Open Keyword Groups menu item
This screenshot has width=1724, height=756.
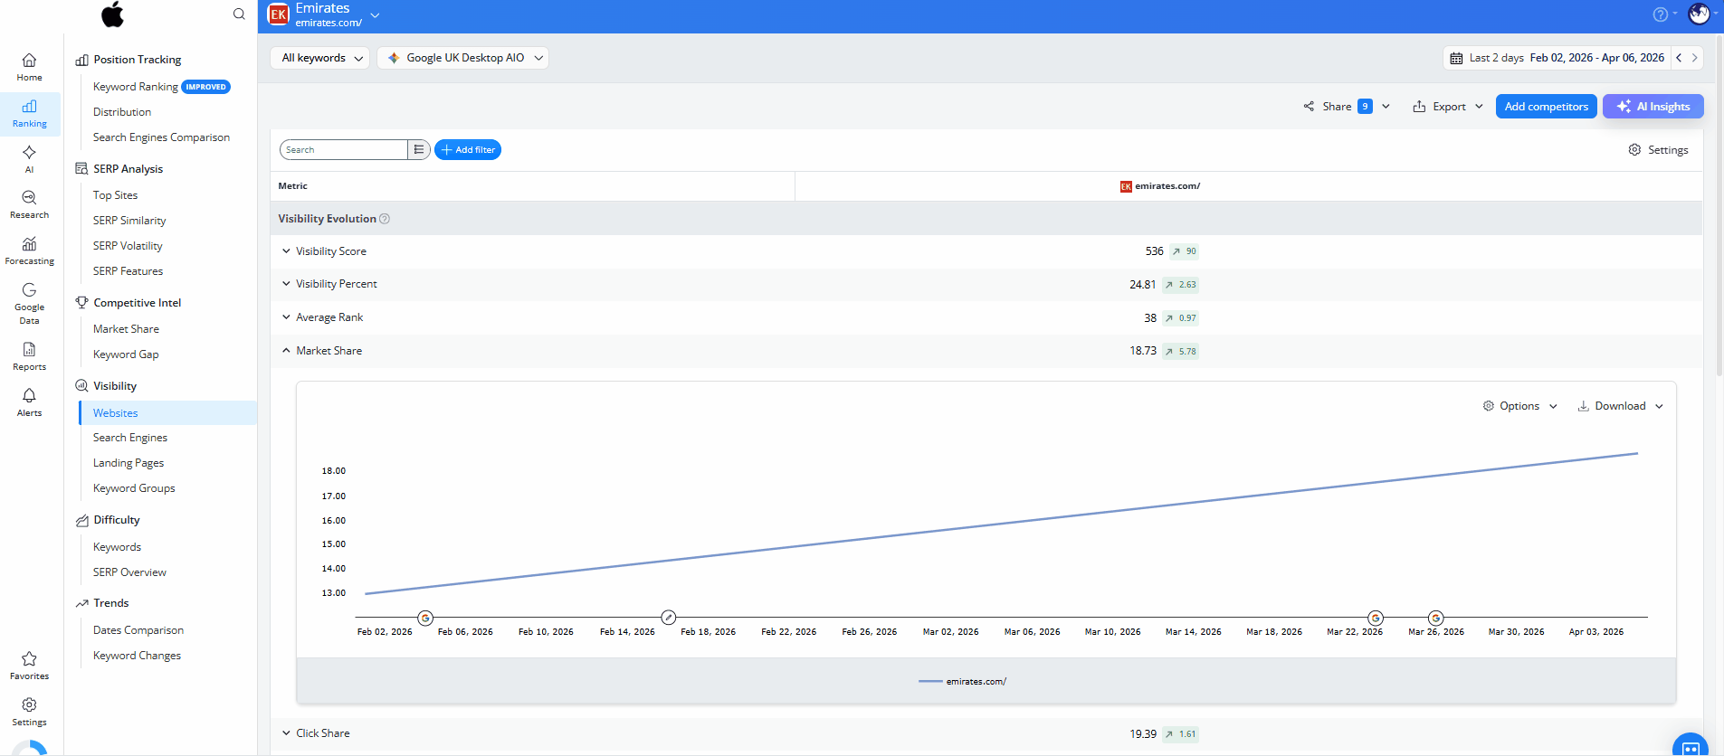pyautogui.click(x=134, y=488)
